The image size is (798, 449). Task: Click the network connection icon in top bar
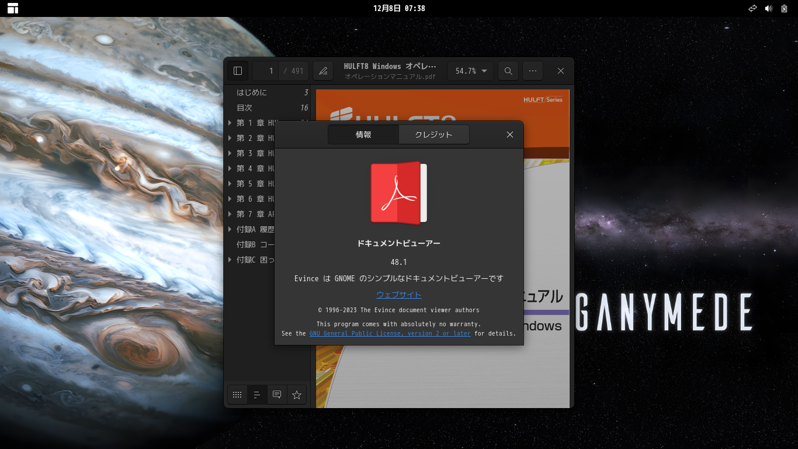[x=753, y=8]
